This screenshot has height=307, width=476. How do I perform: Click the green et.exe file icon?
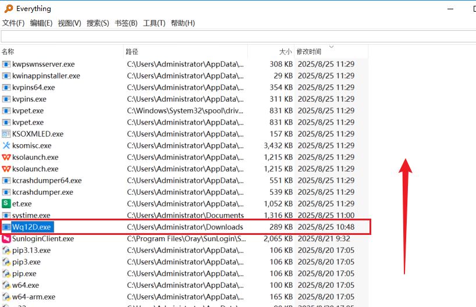[x=6, y=204]
